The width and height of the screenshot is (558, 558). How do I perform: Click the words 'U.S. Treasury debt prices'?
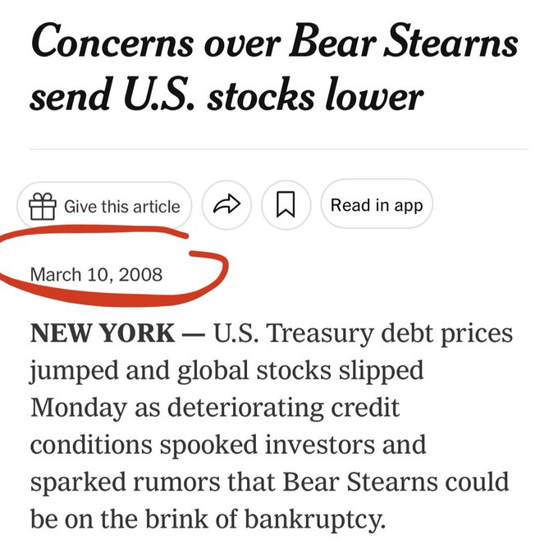(x=363, y=334)
